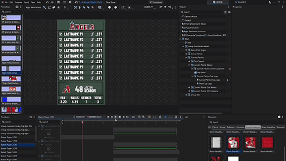Open the Materials panel settings gear
The height and width of the screenshot is (161, 286).
279,117
